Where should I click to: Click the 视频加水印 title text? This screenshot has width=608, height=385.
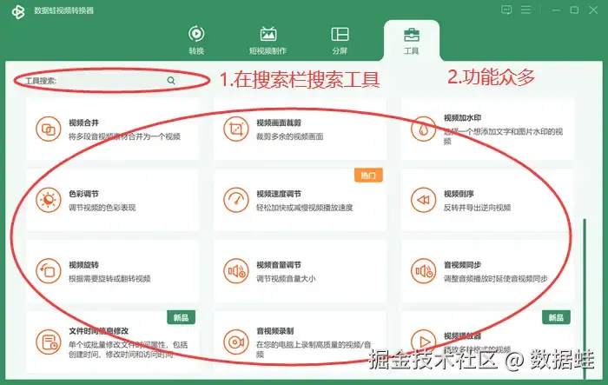463,117
